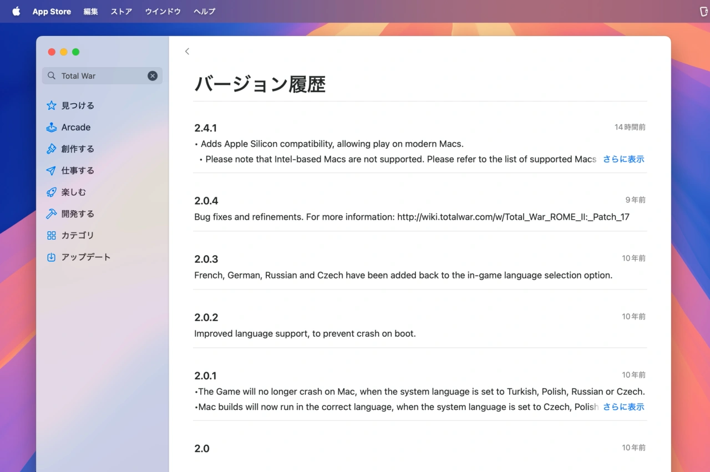The width and height of the screenshot is (710, 472).
Task: Expand version 2.0.1 notes with さらに表示
Action: 623,407
